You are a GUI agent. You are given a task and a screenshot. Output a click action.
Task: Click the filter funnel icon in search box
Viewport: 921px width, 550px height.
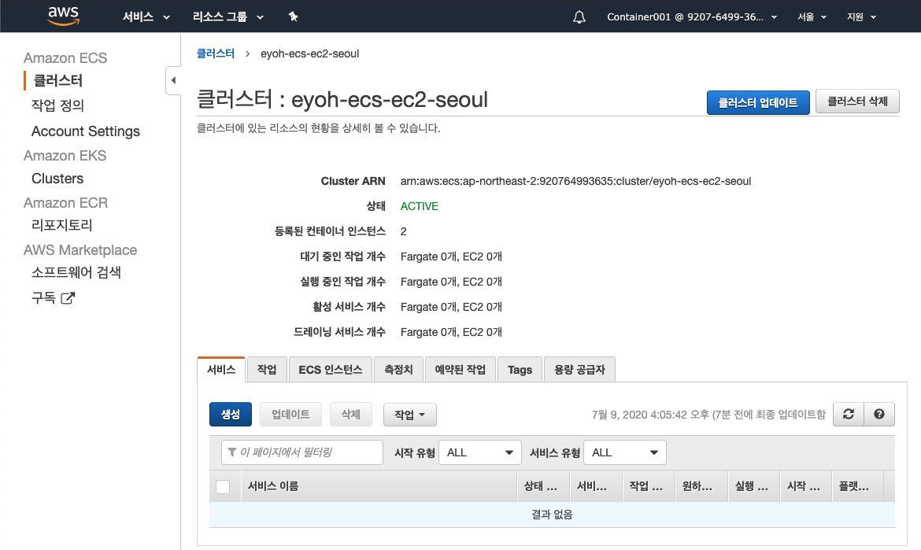232,452
